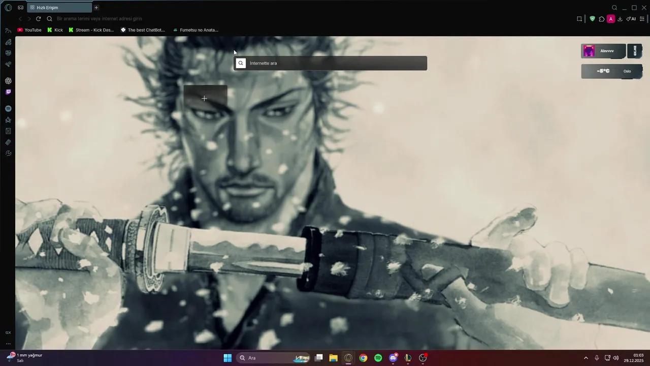650x366 pixels.
Task: Select the Hızlı Erişim tab
Action: [x=59, y=8]
